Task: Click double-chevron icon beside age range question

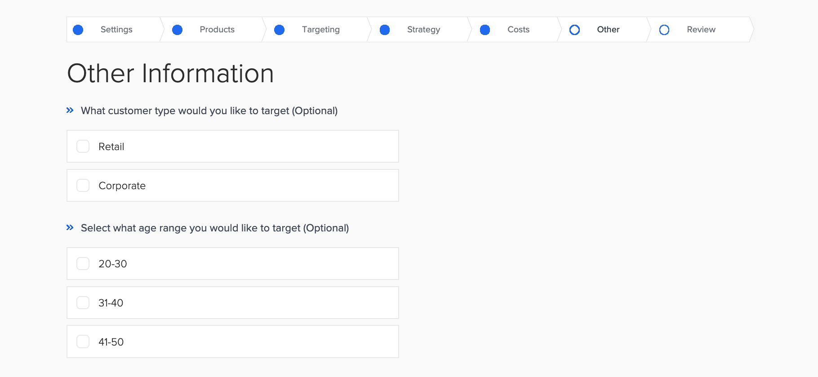Action: [x=70, y=227]
